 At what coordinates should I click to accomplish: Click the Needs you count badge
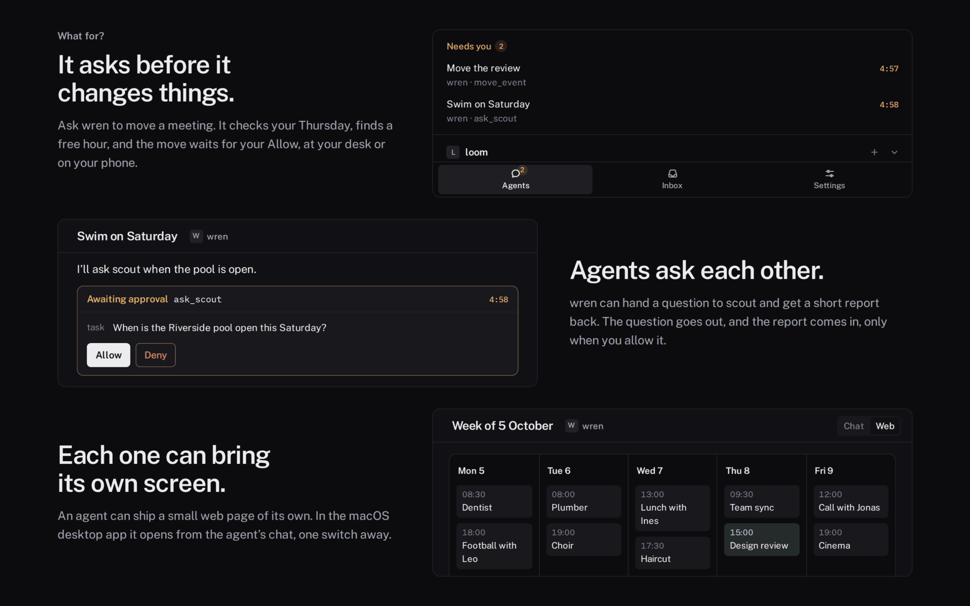(501, 46)
